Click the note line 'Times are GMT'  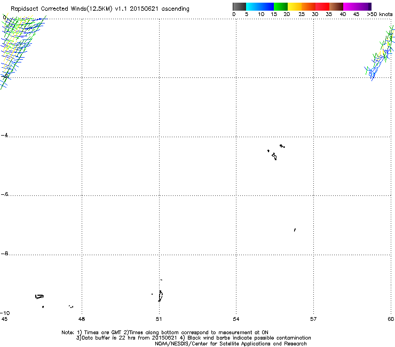point(102,333)
